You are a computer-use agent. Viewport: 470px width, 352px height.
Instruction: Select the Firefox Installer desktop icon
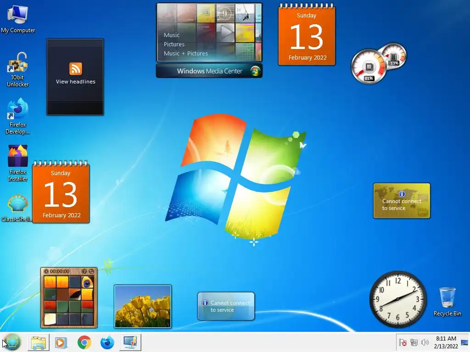18,164
